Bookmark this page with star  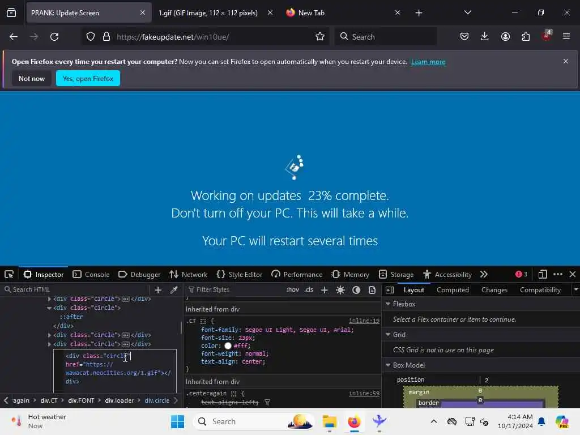[320, 36]
